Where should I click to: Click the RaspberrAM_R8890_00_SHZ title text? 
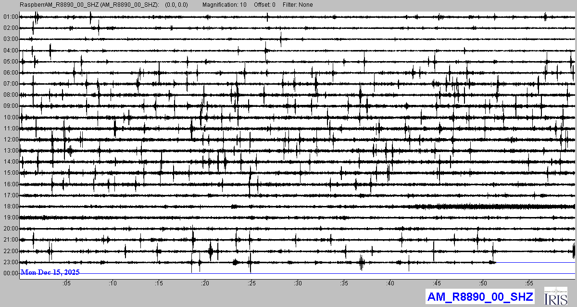[x=89, y=5]
